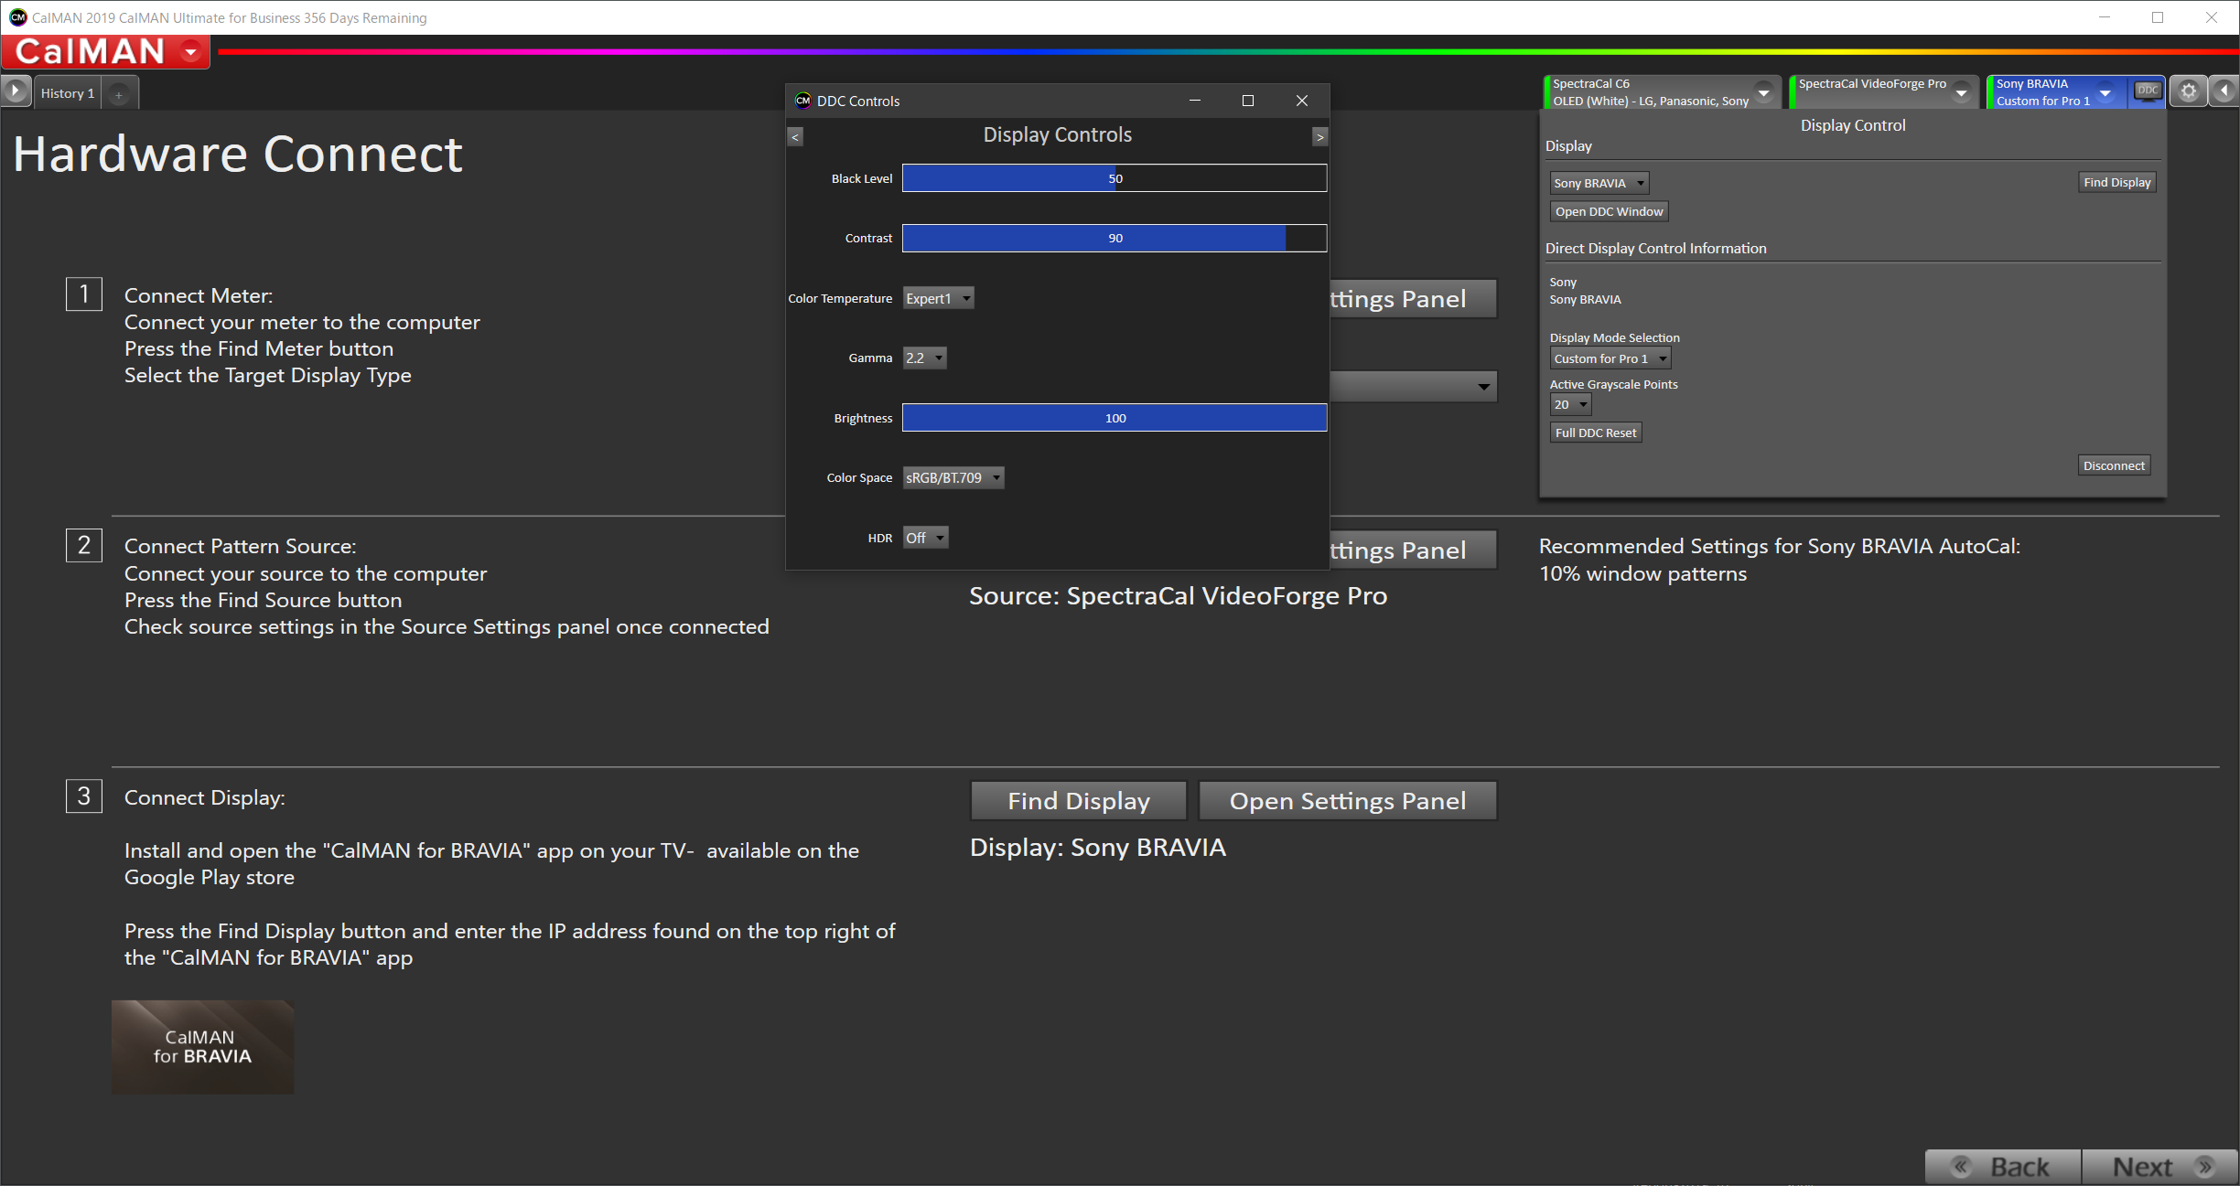Viewport: 2240px width, 1186px height.
Task: Click the CalMAN title bar app icon
Action: point(17,17)
